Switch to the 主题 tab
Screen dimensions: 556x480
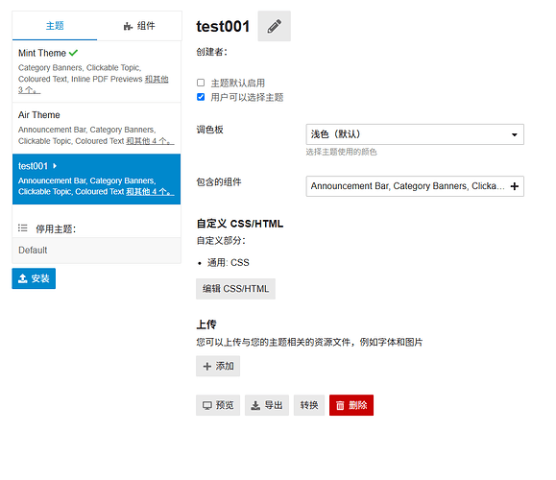[55, 26]
